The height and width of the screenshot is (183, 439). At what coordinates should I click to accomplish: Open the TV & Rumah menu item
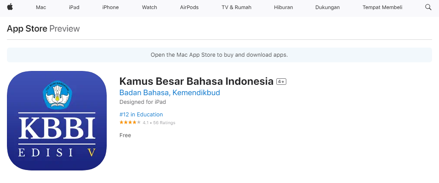click(236, 7)
